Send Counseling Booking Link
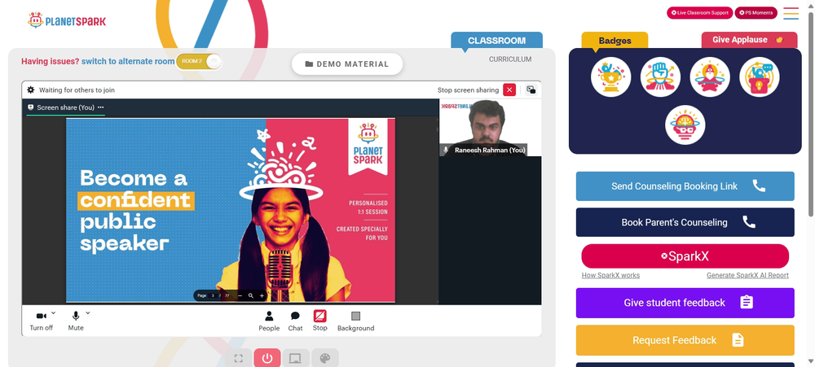This screenshot has height=367, width=815. [x=685, y=186]
